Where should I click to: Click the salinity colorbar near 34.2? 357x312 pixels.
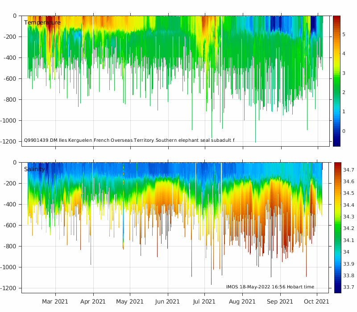point(338,228)
